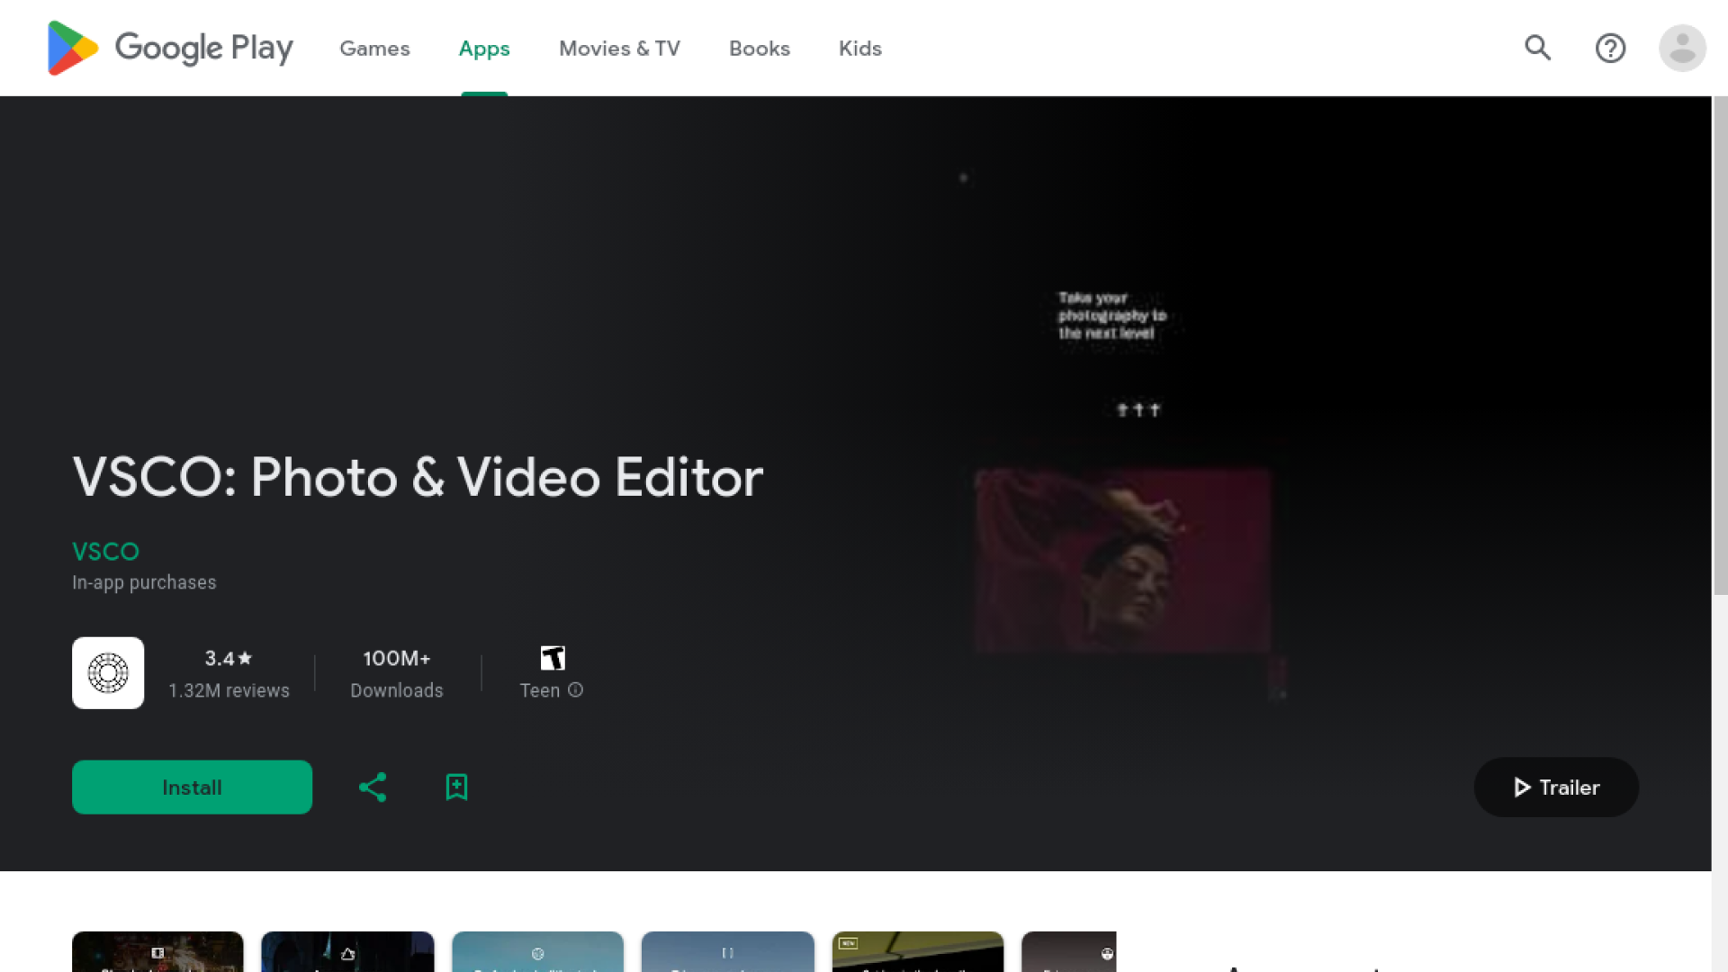Open the Help center question icon
Viewport: 1728px width, 972px height.
pos(1610,48)
